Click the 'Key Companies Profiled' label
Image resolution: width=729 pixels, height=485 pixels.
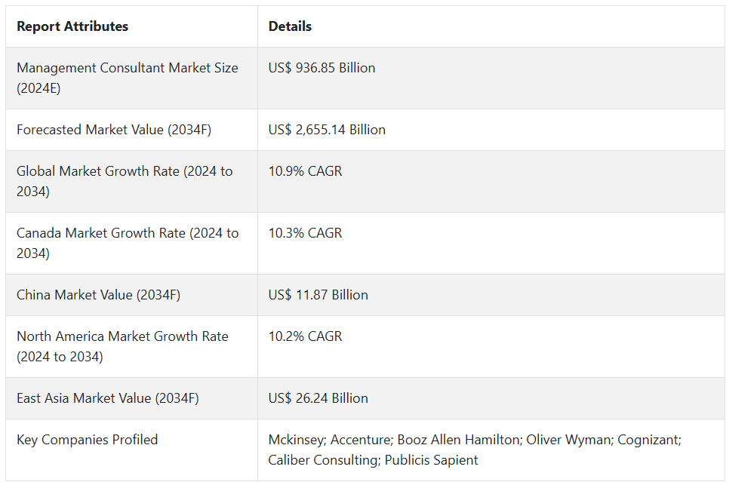pos(87,440)
